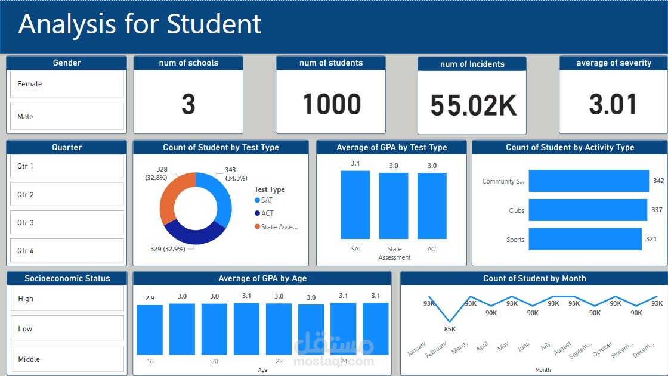
Task: Click the Community S... axis label
Action: [x=503, y=181]
